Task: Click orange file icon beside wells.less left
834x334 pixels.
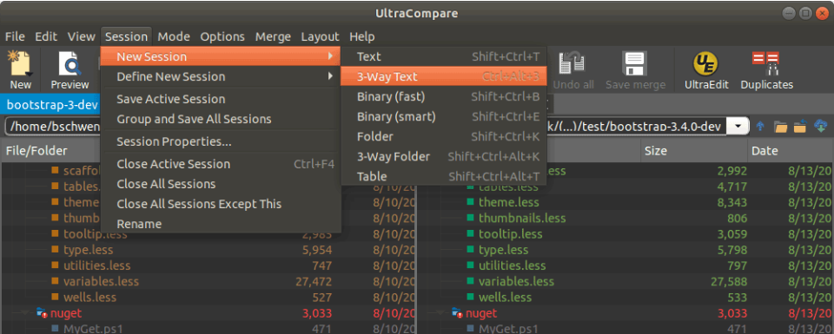Action: tap(55, 298)
